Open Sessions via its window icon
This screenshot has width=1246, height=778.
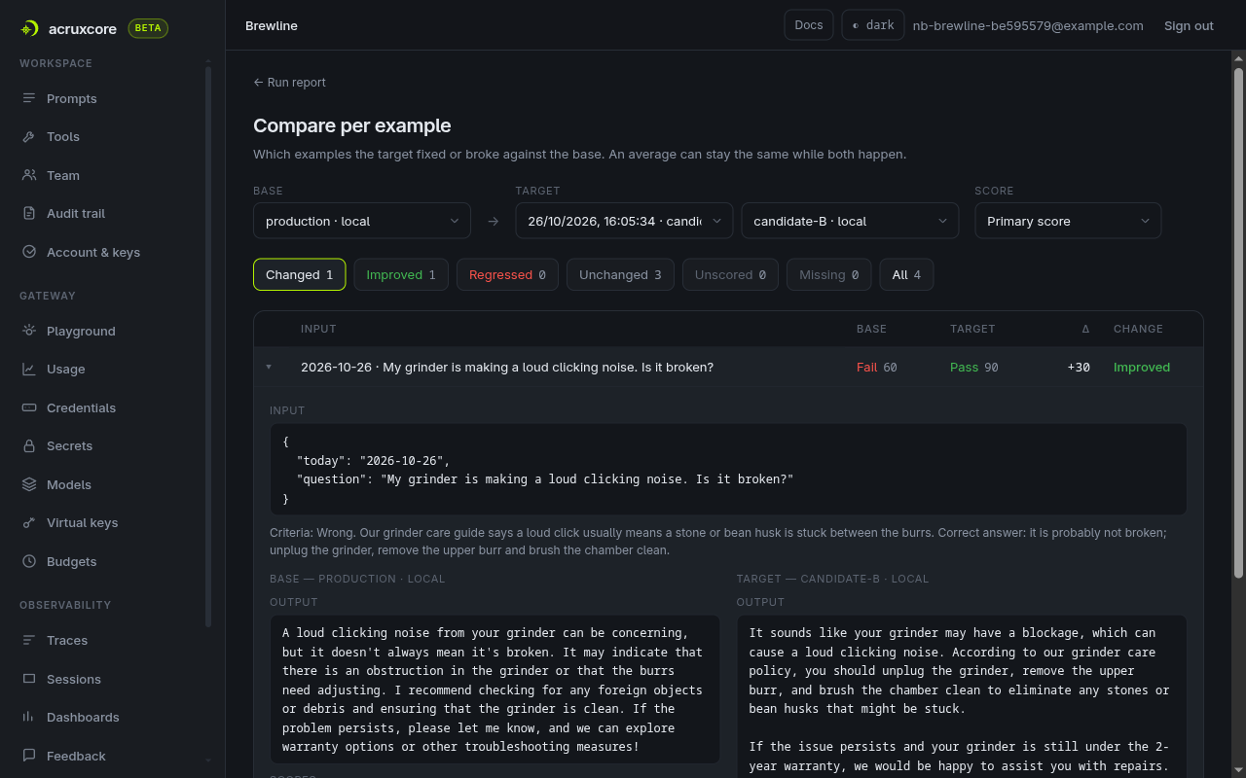point(29,679)
